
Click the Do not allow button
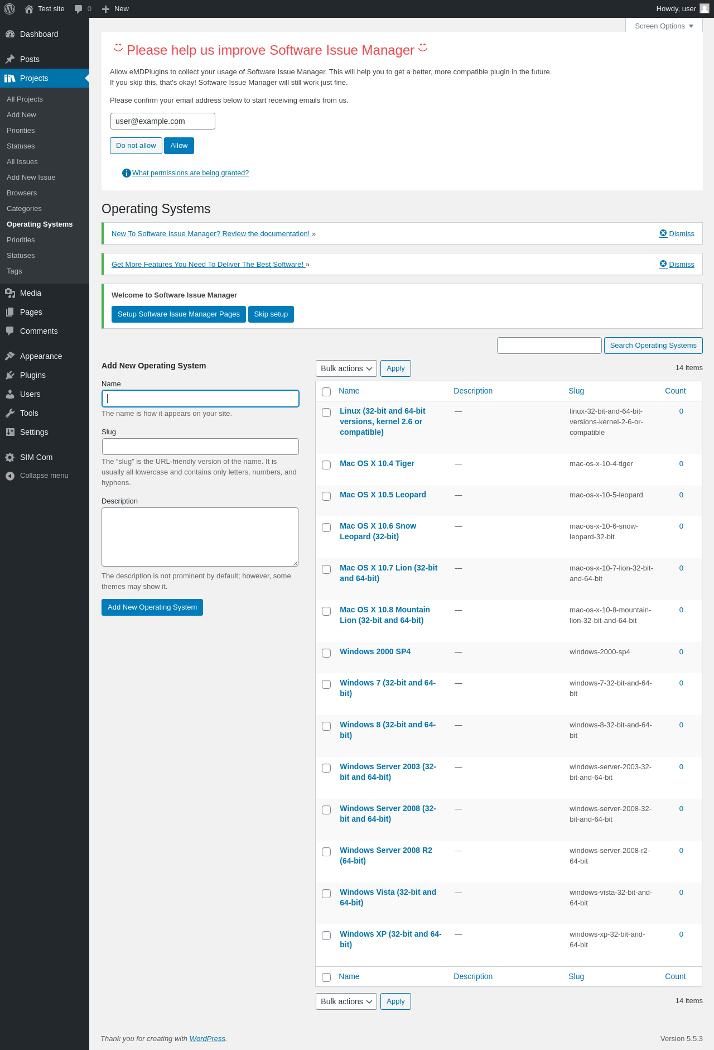(136, 146)
